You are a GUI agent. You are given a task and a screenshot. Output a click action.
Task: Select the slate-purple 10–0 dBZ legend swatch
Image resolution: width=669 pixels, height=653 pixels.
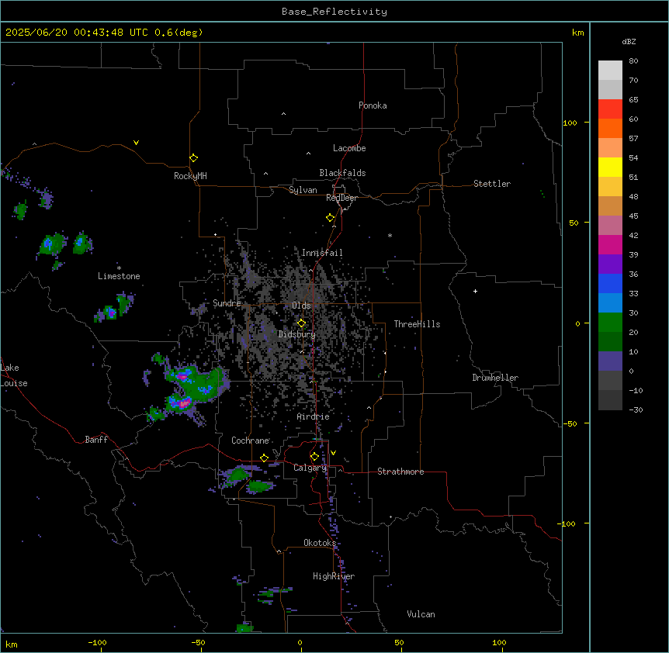coord(610,361)
